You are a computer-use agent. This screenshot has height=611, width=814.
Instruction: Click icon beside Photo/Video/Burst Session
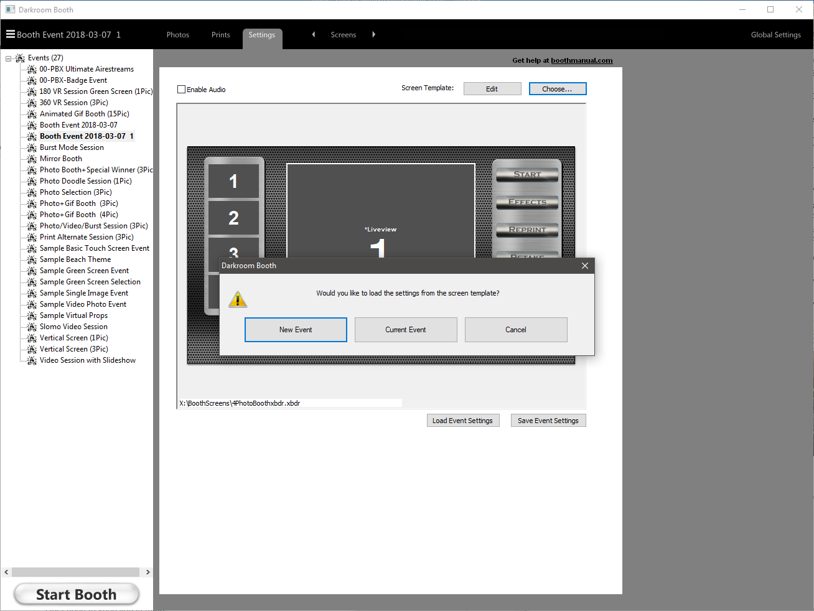click(32, 226)
